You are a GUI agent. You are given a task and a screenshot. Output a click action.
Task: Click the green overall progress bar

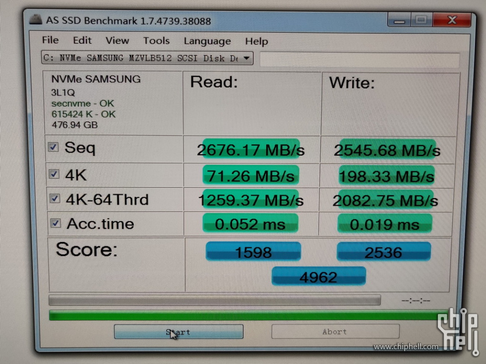click(x=248, y=315)
